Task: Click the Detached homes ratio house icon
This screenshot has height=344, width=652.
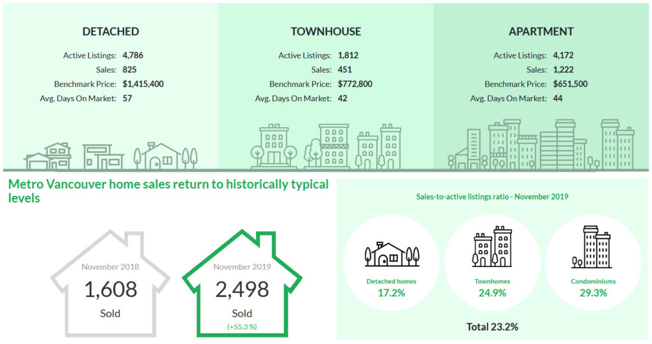Action: [x=392, y=254]
